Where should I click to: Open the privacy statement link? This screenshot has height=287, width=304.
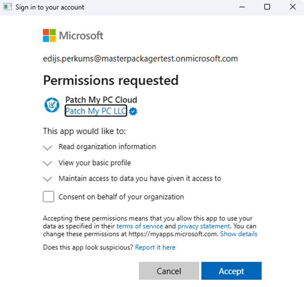click(203, 226)
